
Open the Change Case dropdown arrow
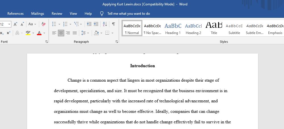click(x=35, y=24)
